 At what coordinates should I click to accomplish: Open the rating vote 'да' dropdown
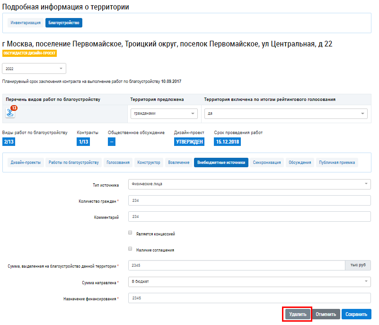(x=285, y=114)
